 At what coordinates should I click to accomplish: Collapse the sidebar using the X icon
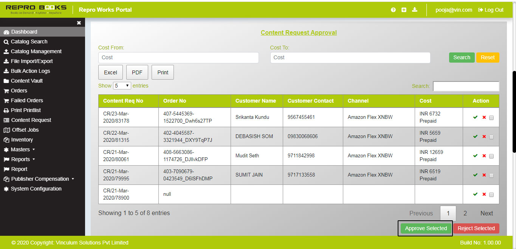79,23
